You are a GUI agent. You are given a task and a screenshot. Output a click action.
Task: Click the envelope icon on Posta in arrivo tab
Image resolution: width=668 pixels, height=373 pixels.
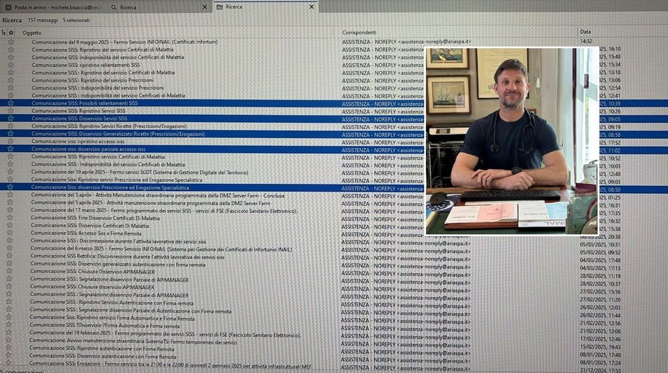[x=7, y=7]
